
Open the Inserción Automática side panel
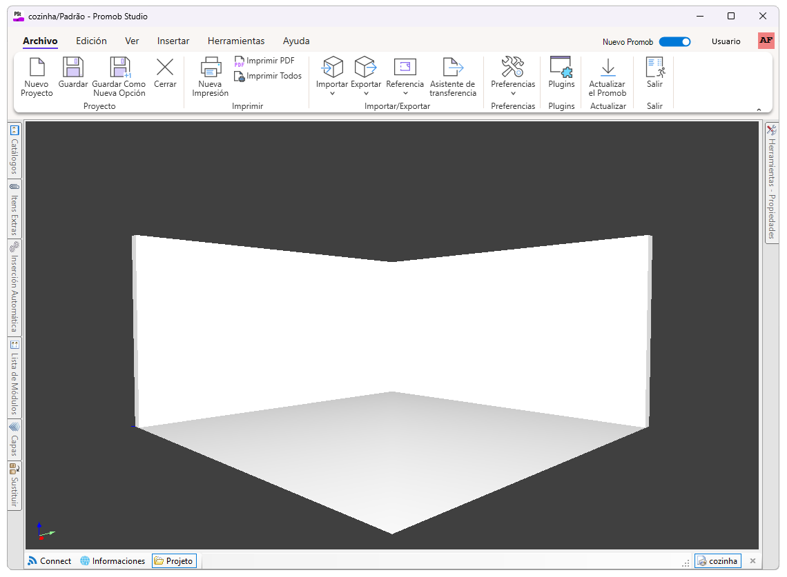click(x=14, y=287)
